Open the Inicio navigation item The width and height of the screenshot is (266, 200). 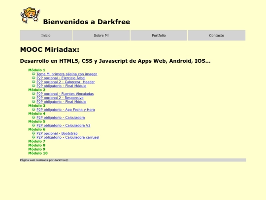click(x=46, y=36)
